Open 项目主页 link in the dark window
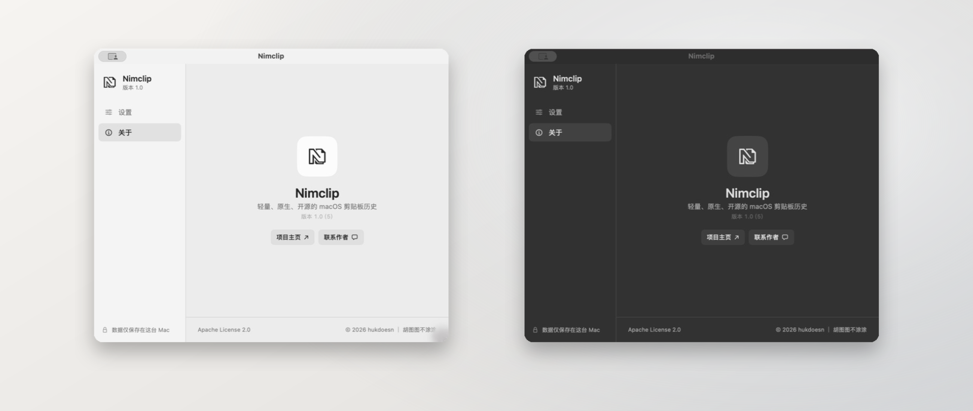Image resolution: width=973 pixels, height=411 pixels. tap(723, 238)
